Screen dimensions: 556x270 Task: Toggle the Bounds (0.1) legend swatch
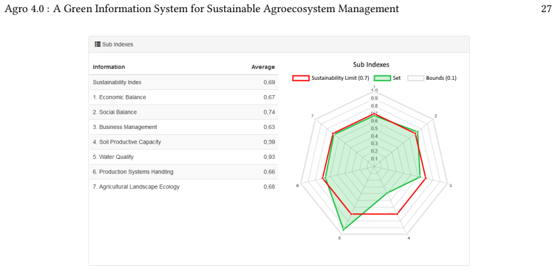[x=416, y=78]
